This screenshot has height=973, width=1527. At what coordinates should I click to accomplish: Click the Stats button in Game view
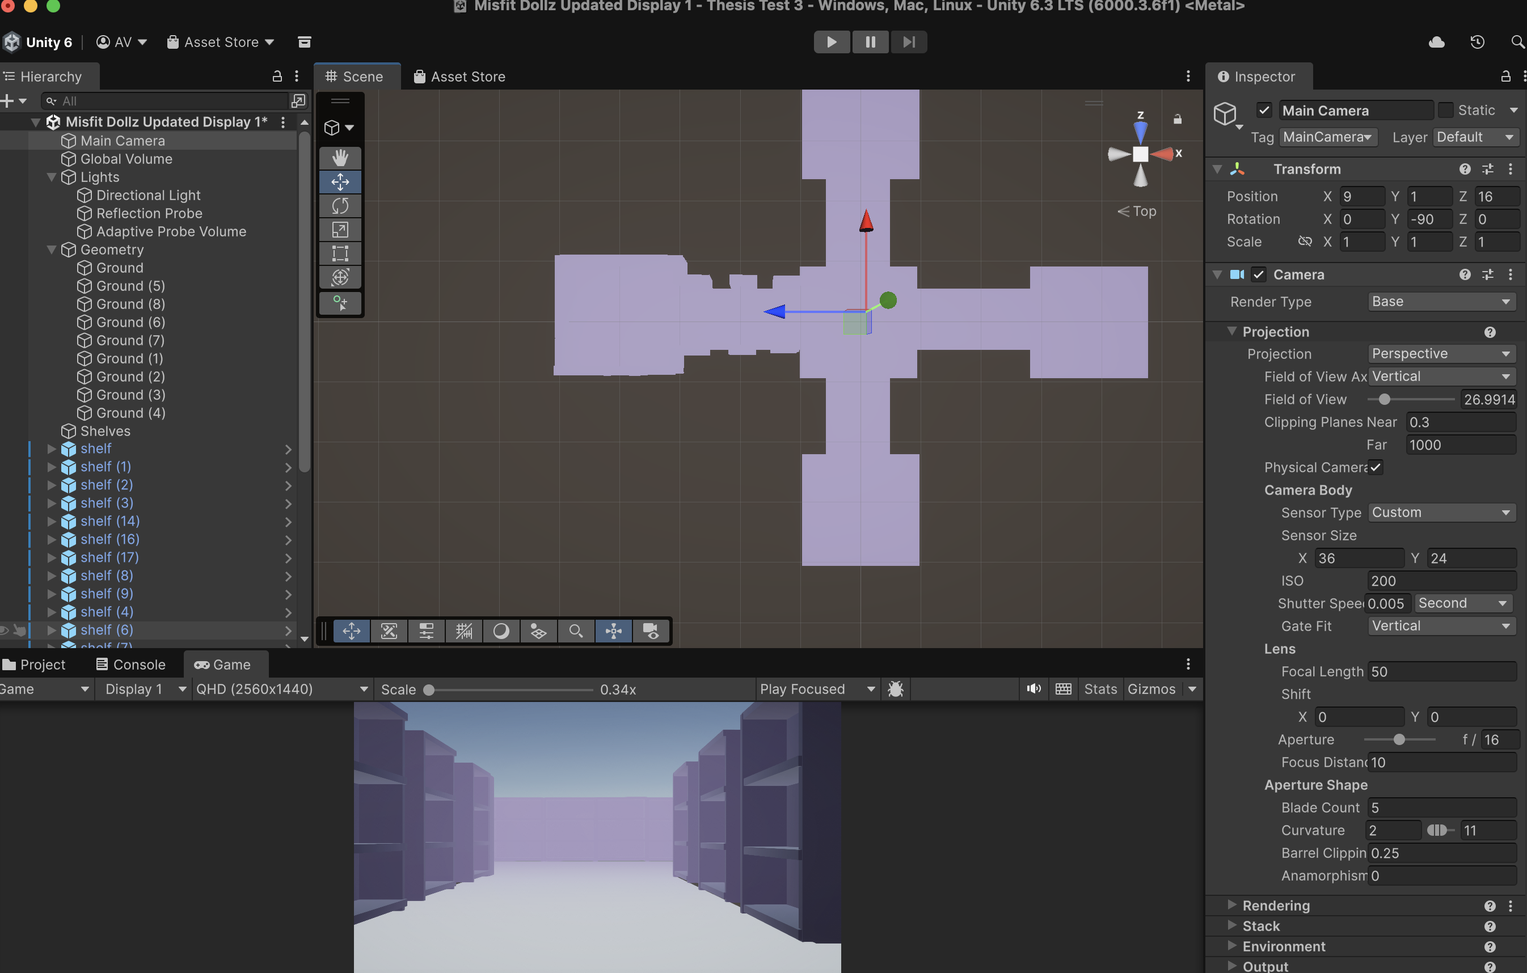(1100, 689)
